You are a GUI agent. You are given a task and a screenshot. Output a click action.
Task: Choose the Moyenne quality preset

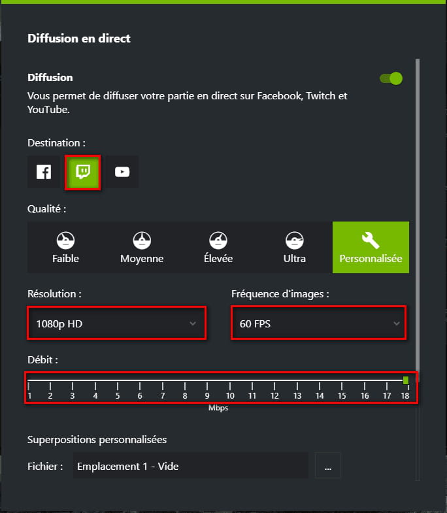pyautogui.click(x=142, y=247)
